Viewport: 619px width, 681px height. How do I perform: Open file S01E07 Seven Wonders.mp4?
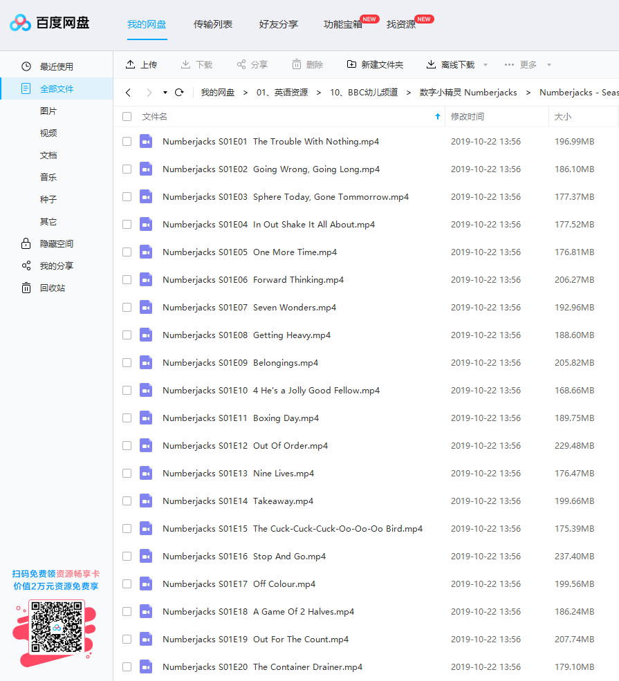click(250, 308)
